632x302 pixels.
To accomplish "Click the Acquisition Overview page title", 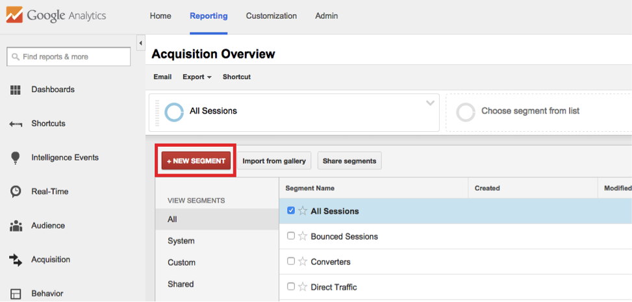I will click(x=213, y=54).
